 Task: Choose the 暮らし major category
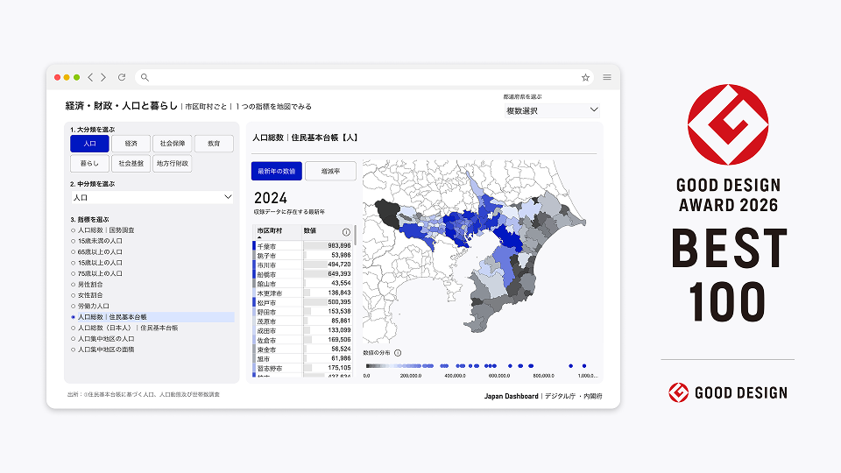(89, 163)
